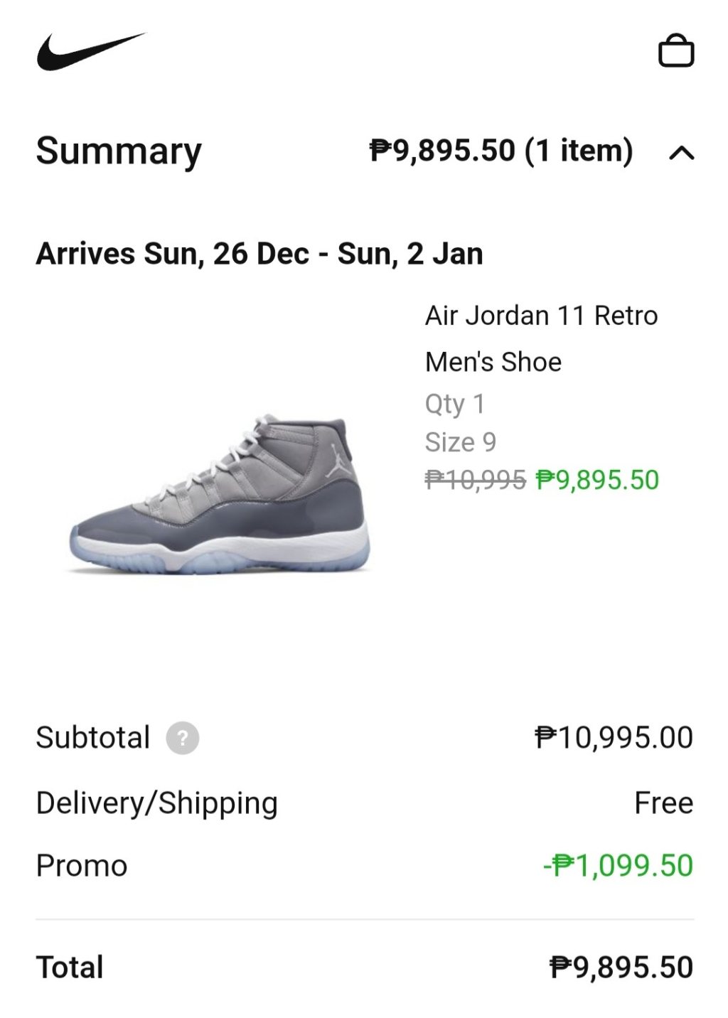Click the arrival date estimate text
The width and height of the screenshot is (728, 1018).
[x=259, y=254]
